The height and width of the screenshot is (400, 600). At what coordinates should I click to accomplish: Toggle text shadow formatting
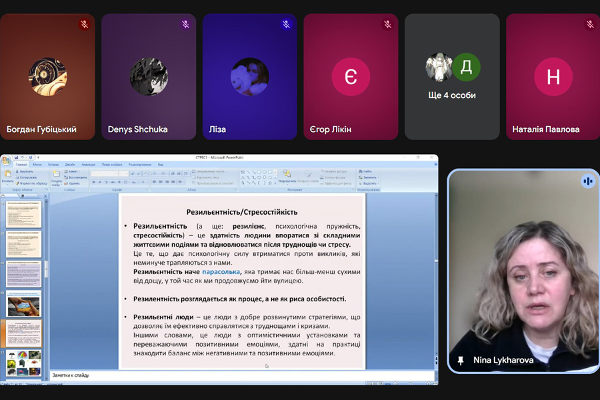pyautogui.click(x=119, y=182)
